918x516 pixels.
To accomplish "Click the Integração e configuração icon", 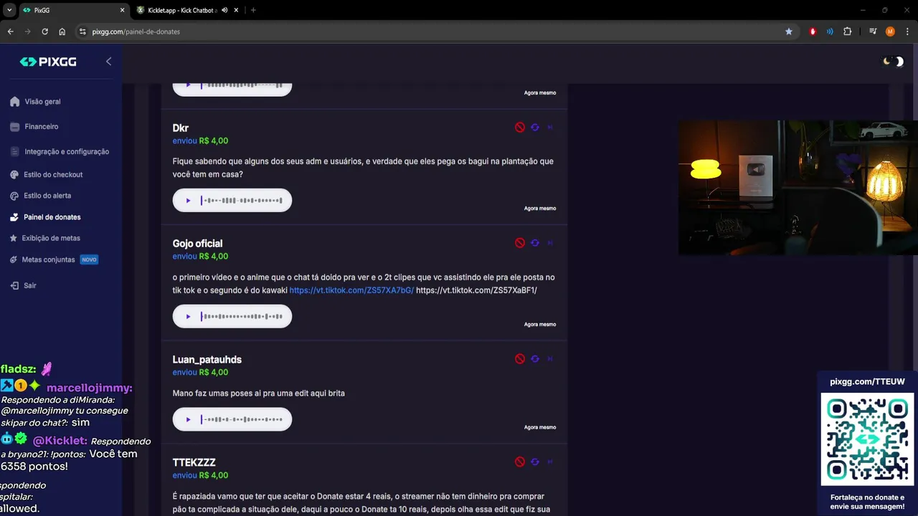I will 14,152.
